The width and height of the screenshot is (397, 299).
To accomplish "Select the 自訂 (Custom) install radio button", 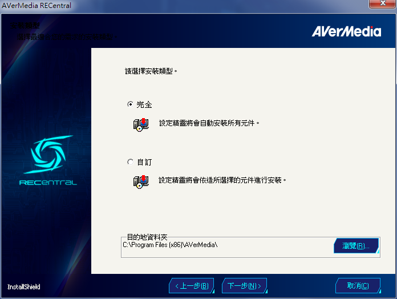I will [x=130, y=162].
